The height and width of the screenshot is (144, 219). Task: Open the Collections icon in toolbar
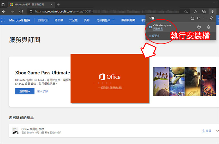click(x=204, y=12)
